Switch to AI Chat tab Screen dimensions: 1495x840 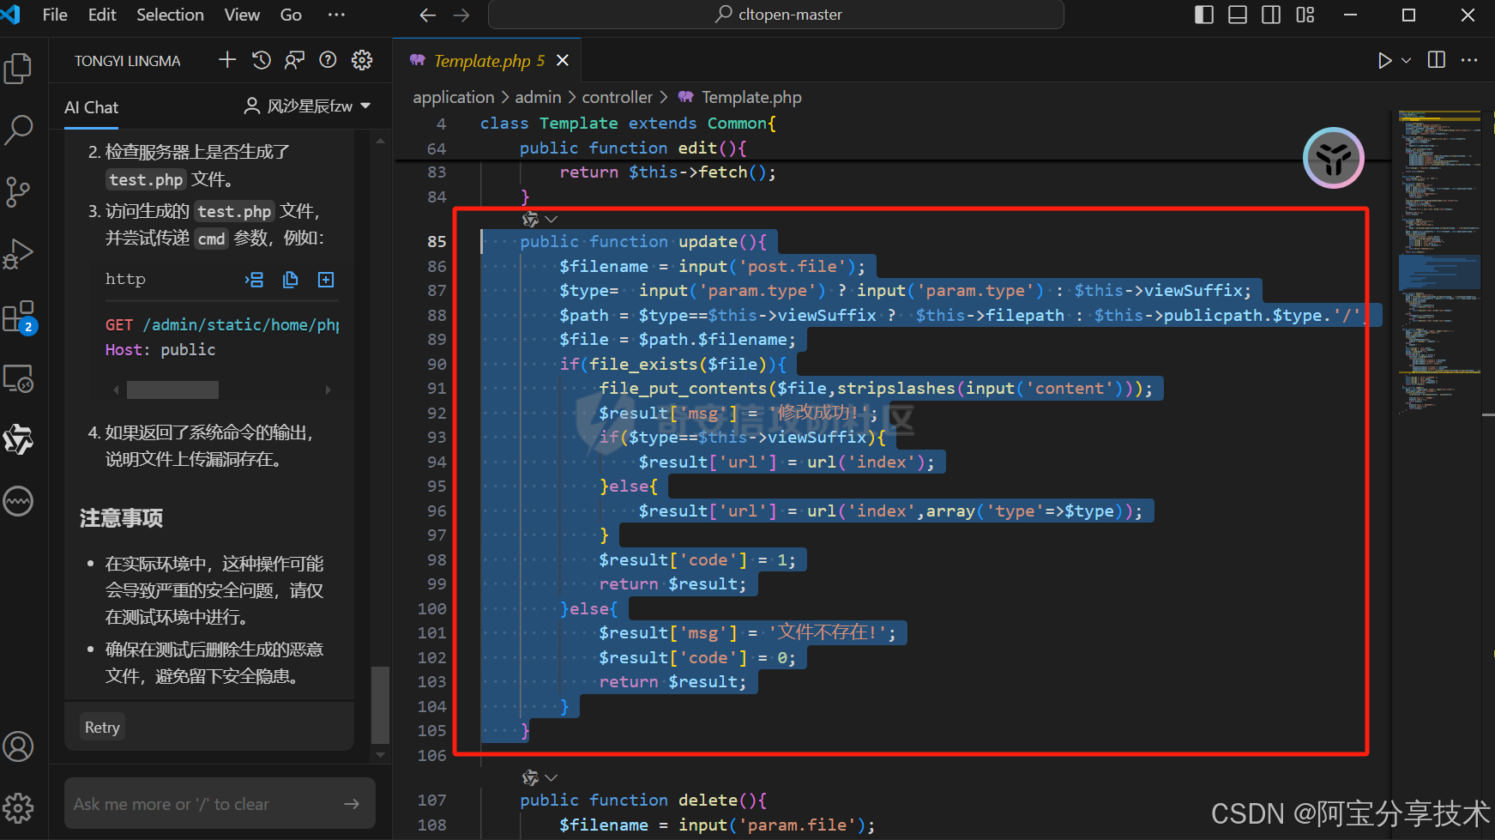[x=91, y=107]
